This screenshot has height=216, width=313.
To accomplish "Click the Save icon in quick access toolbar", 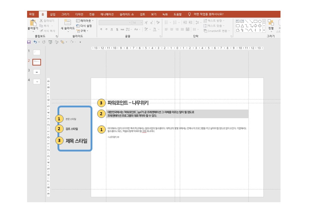I will tap(29, 42).
